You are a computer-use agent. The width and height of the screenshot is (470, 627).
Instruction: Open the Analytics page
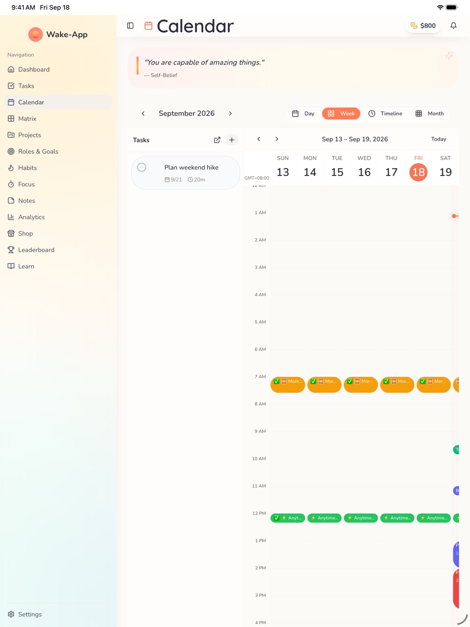(x=58, y=217)
